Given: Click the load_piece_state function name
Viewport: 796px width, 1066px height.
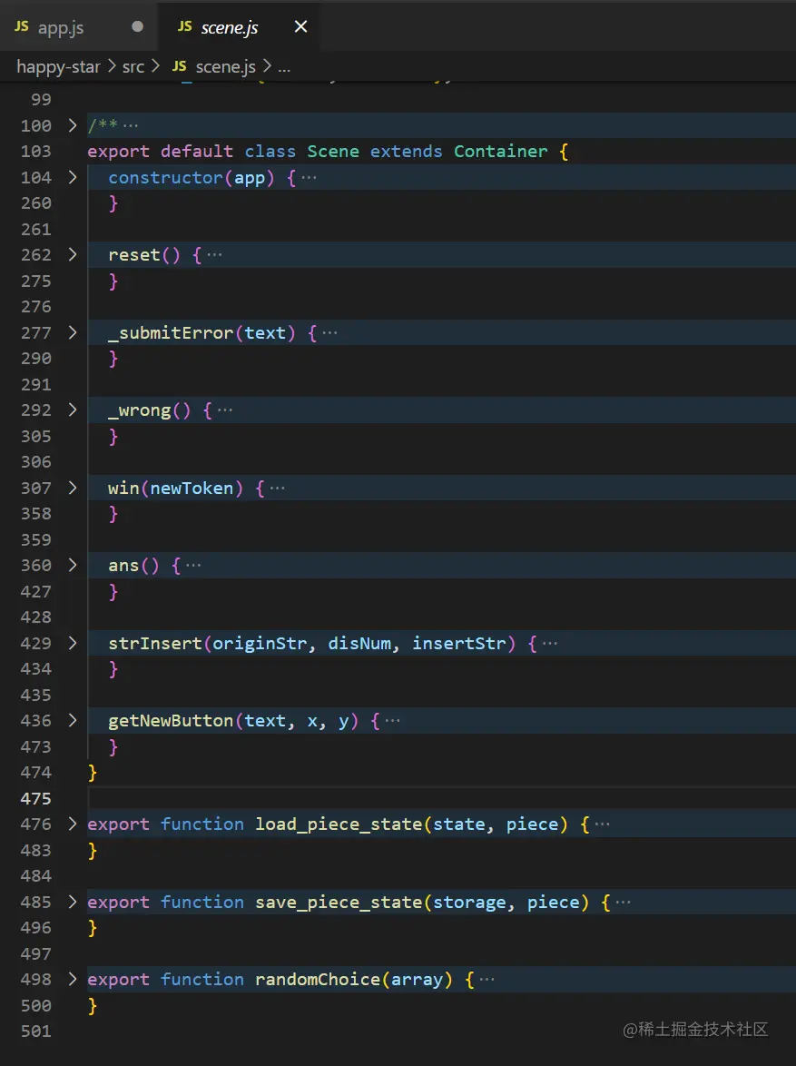Looking at the screenshot, I should click(x=339, y=824).
